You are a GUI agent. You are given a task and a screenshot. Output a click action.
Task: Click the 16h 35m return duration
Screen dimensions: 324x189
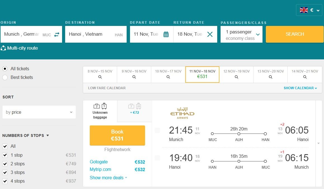pyautogui.click(x=239, y=156)
